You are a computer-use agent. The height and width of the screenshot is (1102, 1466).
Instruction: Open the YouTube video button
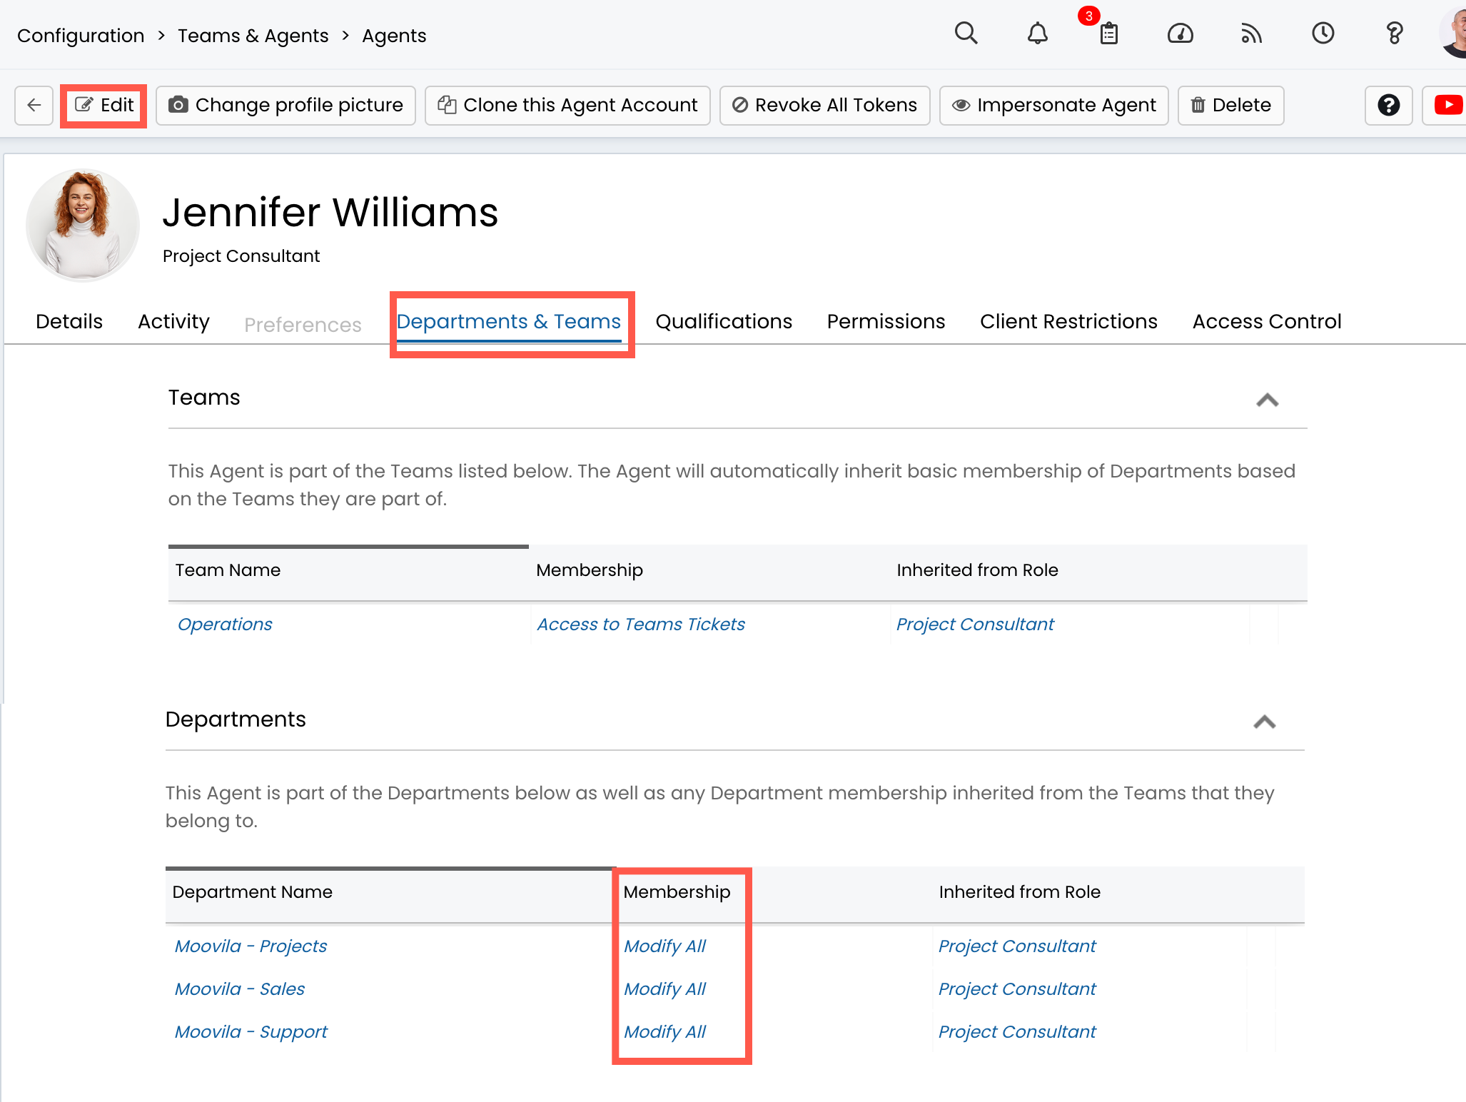coord(1447,106)
